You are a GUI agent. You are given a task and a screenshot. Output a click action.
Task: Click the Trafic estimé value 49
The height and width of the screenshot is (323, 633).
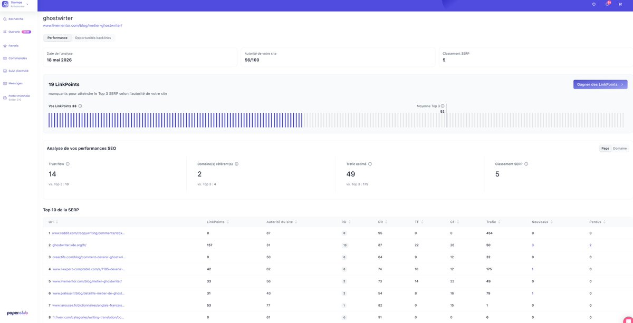[351, 174]
